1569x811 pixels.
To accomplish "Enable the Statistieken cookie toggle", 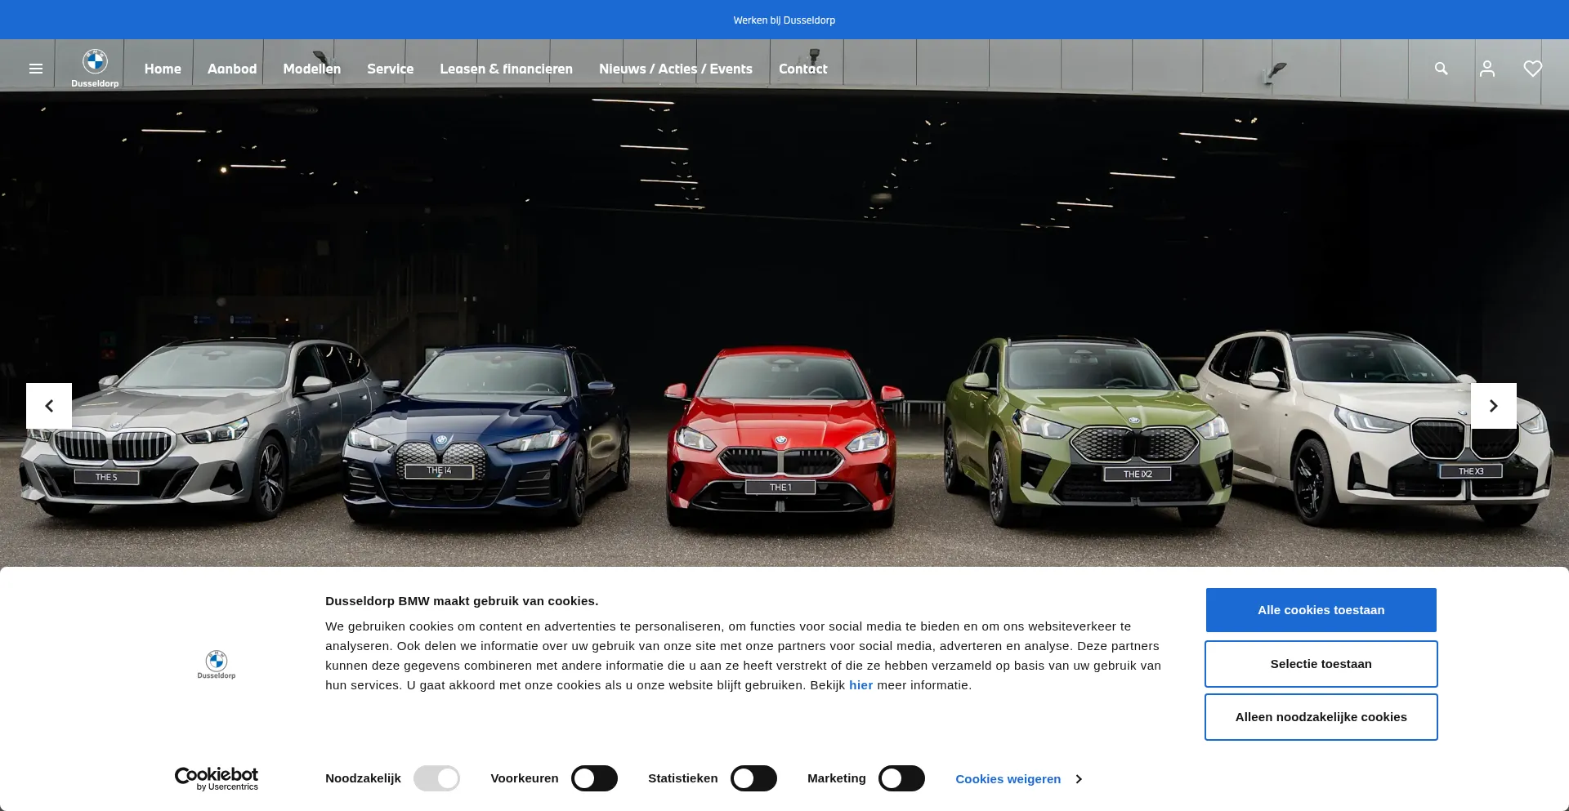I will click(753, 778).
